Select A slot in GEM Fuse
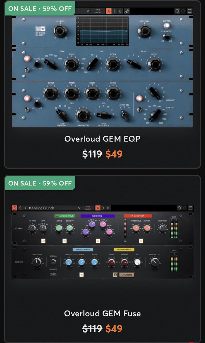 [x=98, y=208]
